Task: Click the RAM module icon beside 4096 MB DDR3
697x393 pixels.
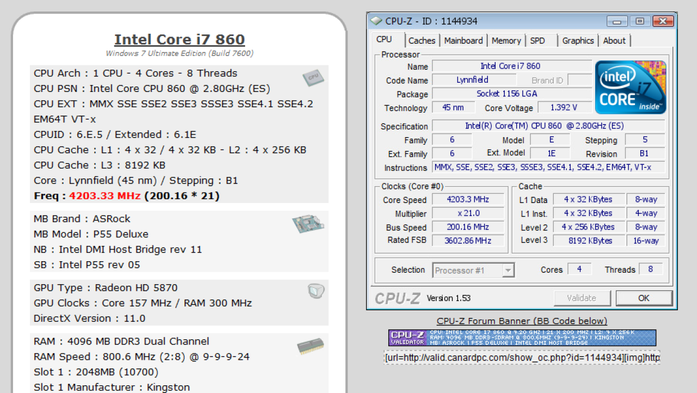Action: pos(310,346)
